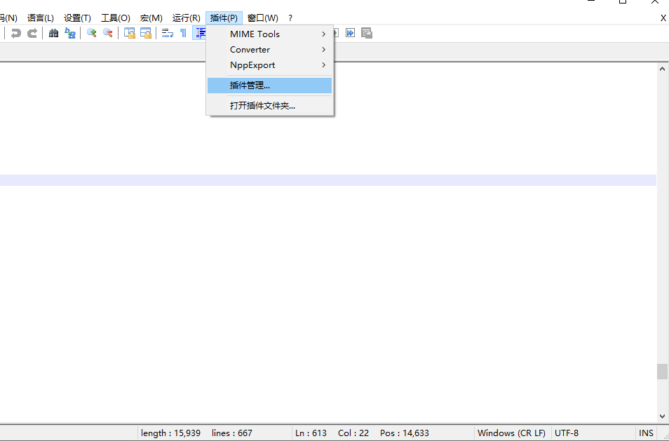The image size is (669, 441).
Task: Toggle the indent guide icon
Action: coord(200,33)
